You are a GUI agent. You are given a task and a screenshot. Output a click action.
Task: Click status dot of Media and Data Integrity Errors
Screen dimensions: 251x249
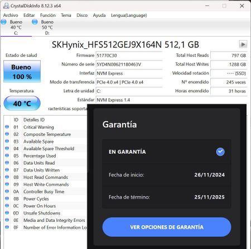7,220
